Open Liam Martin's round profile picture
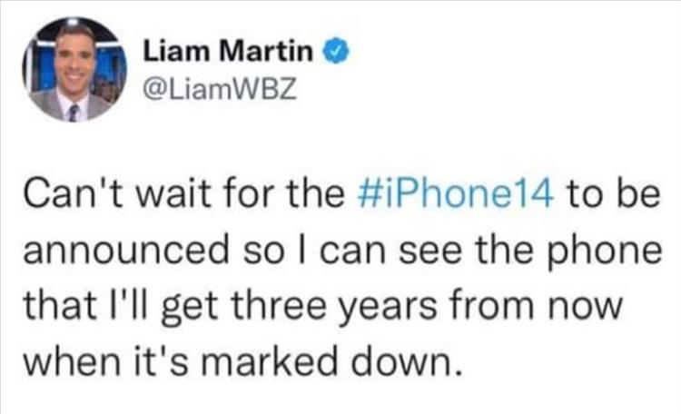 pyautogui.click(x=74, y=70)
